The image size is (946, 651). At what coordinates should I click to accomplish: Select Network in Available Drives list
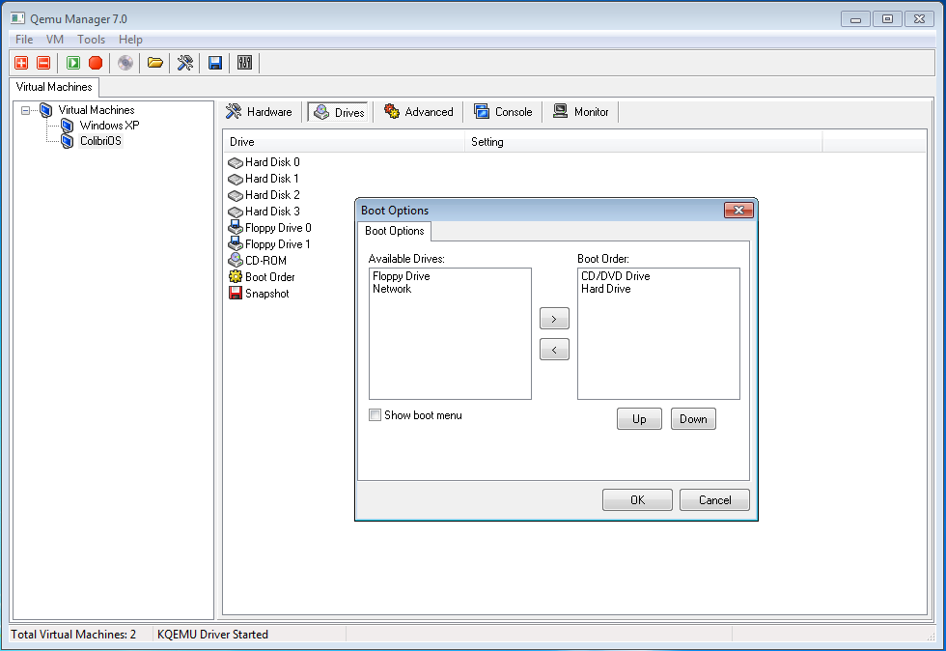392,289
